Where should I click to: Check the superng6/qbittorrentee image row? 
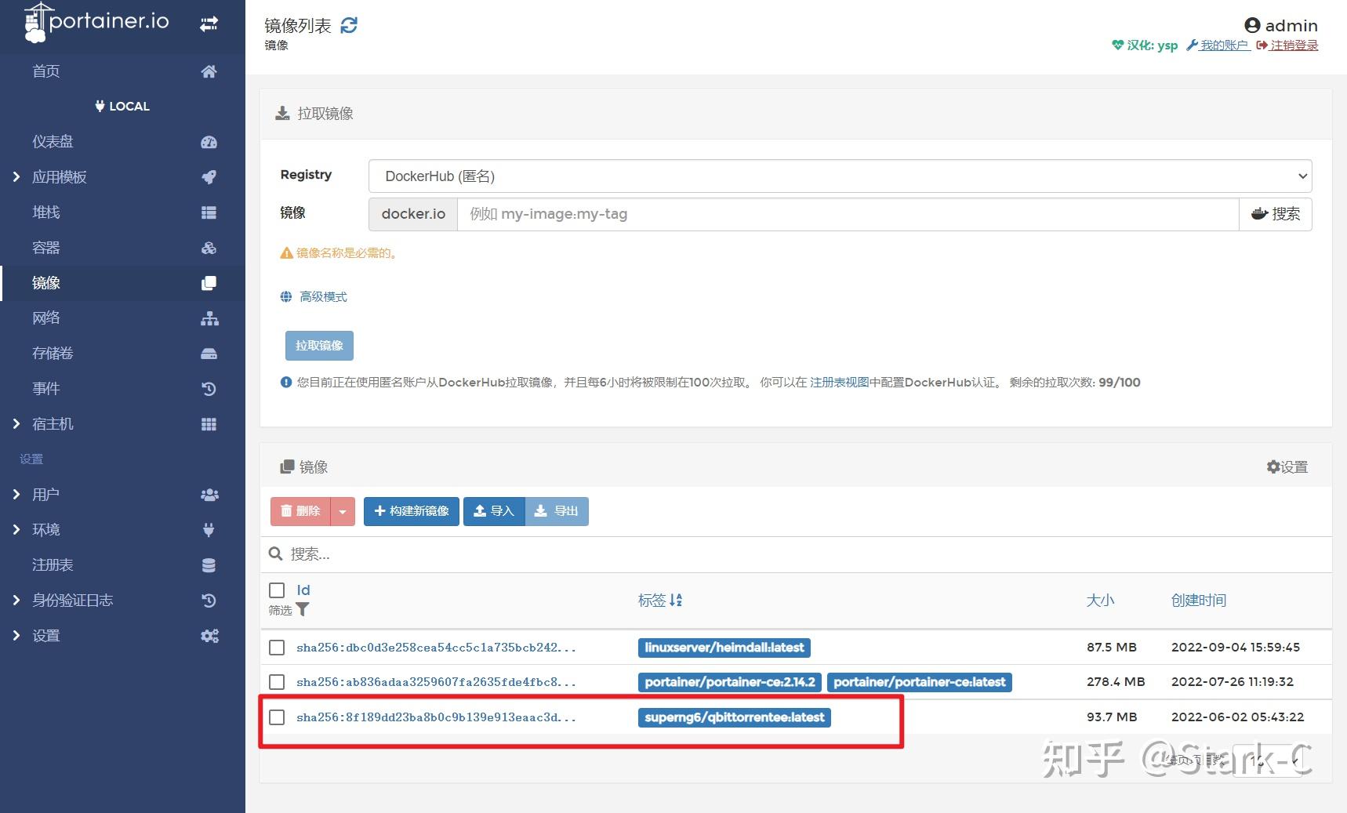(277, 717)
